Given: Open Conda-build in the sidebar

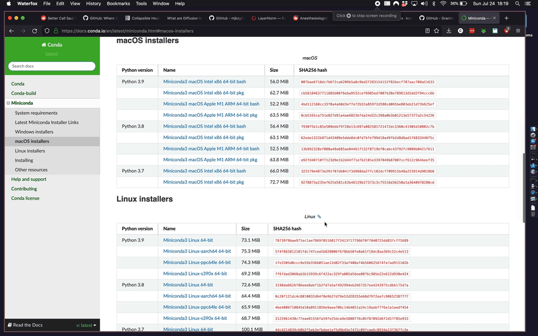Looking at the screenshot, I should point(24,93).
